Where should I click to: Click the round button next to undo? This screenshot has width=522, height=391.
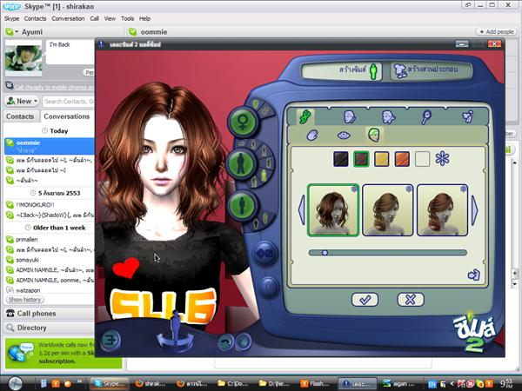tap(244, 341)
